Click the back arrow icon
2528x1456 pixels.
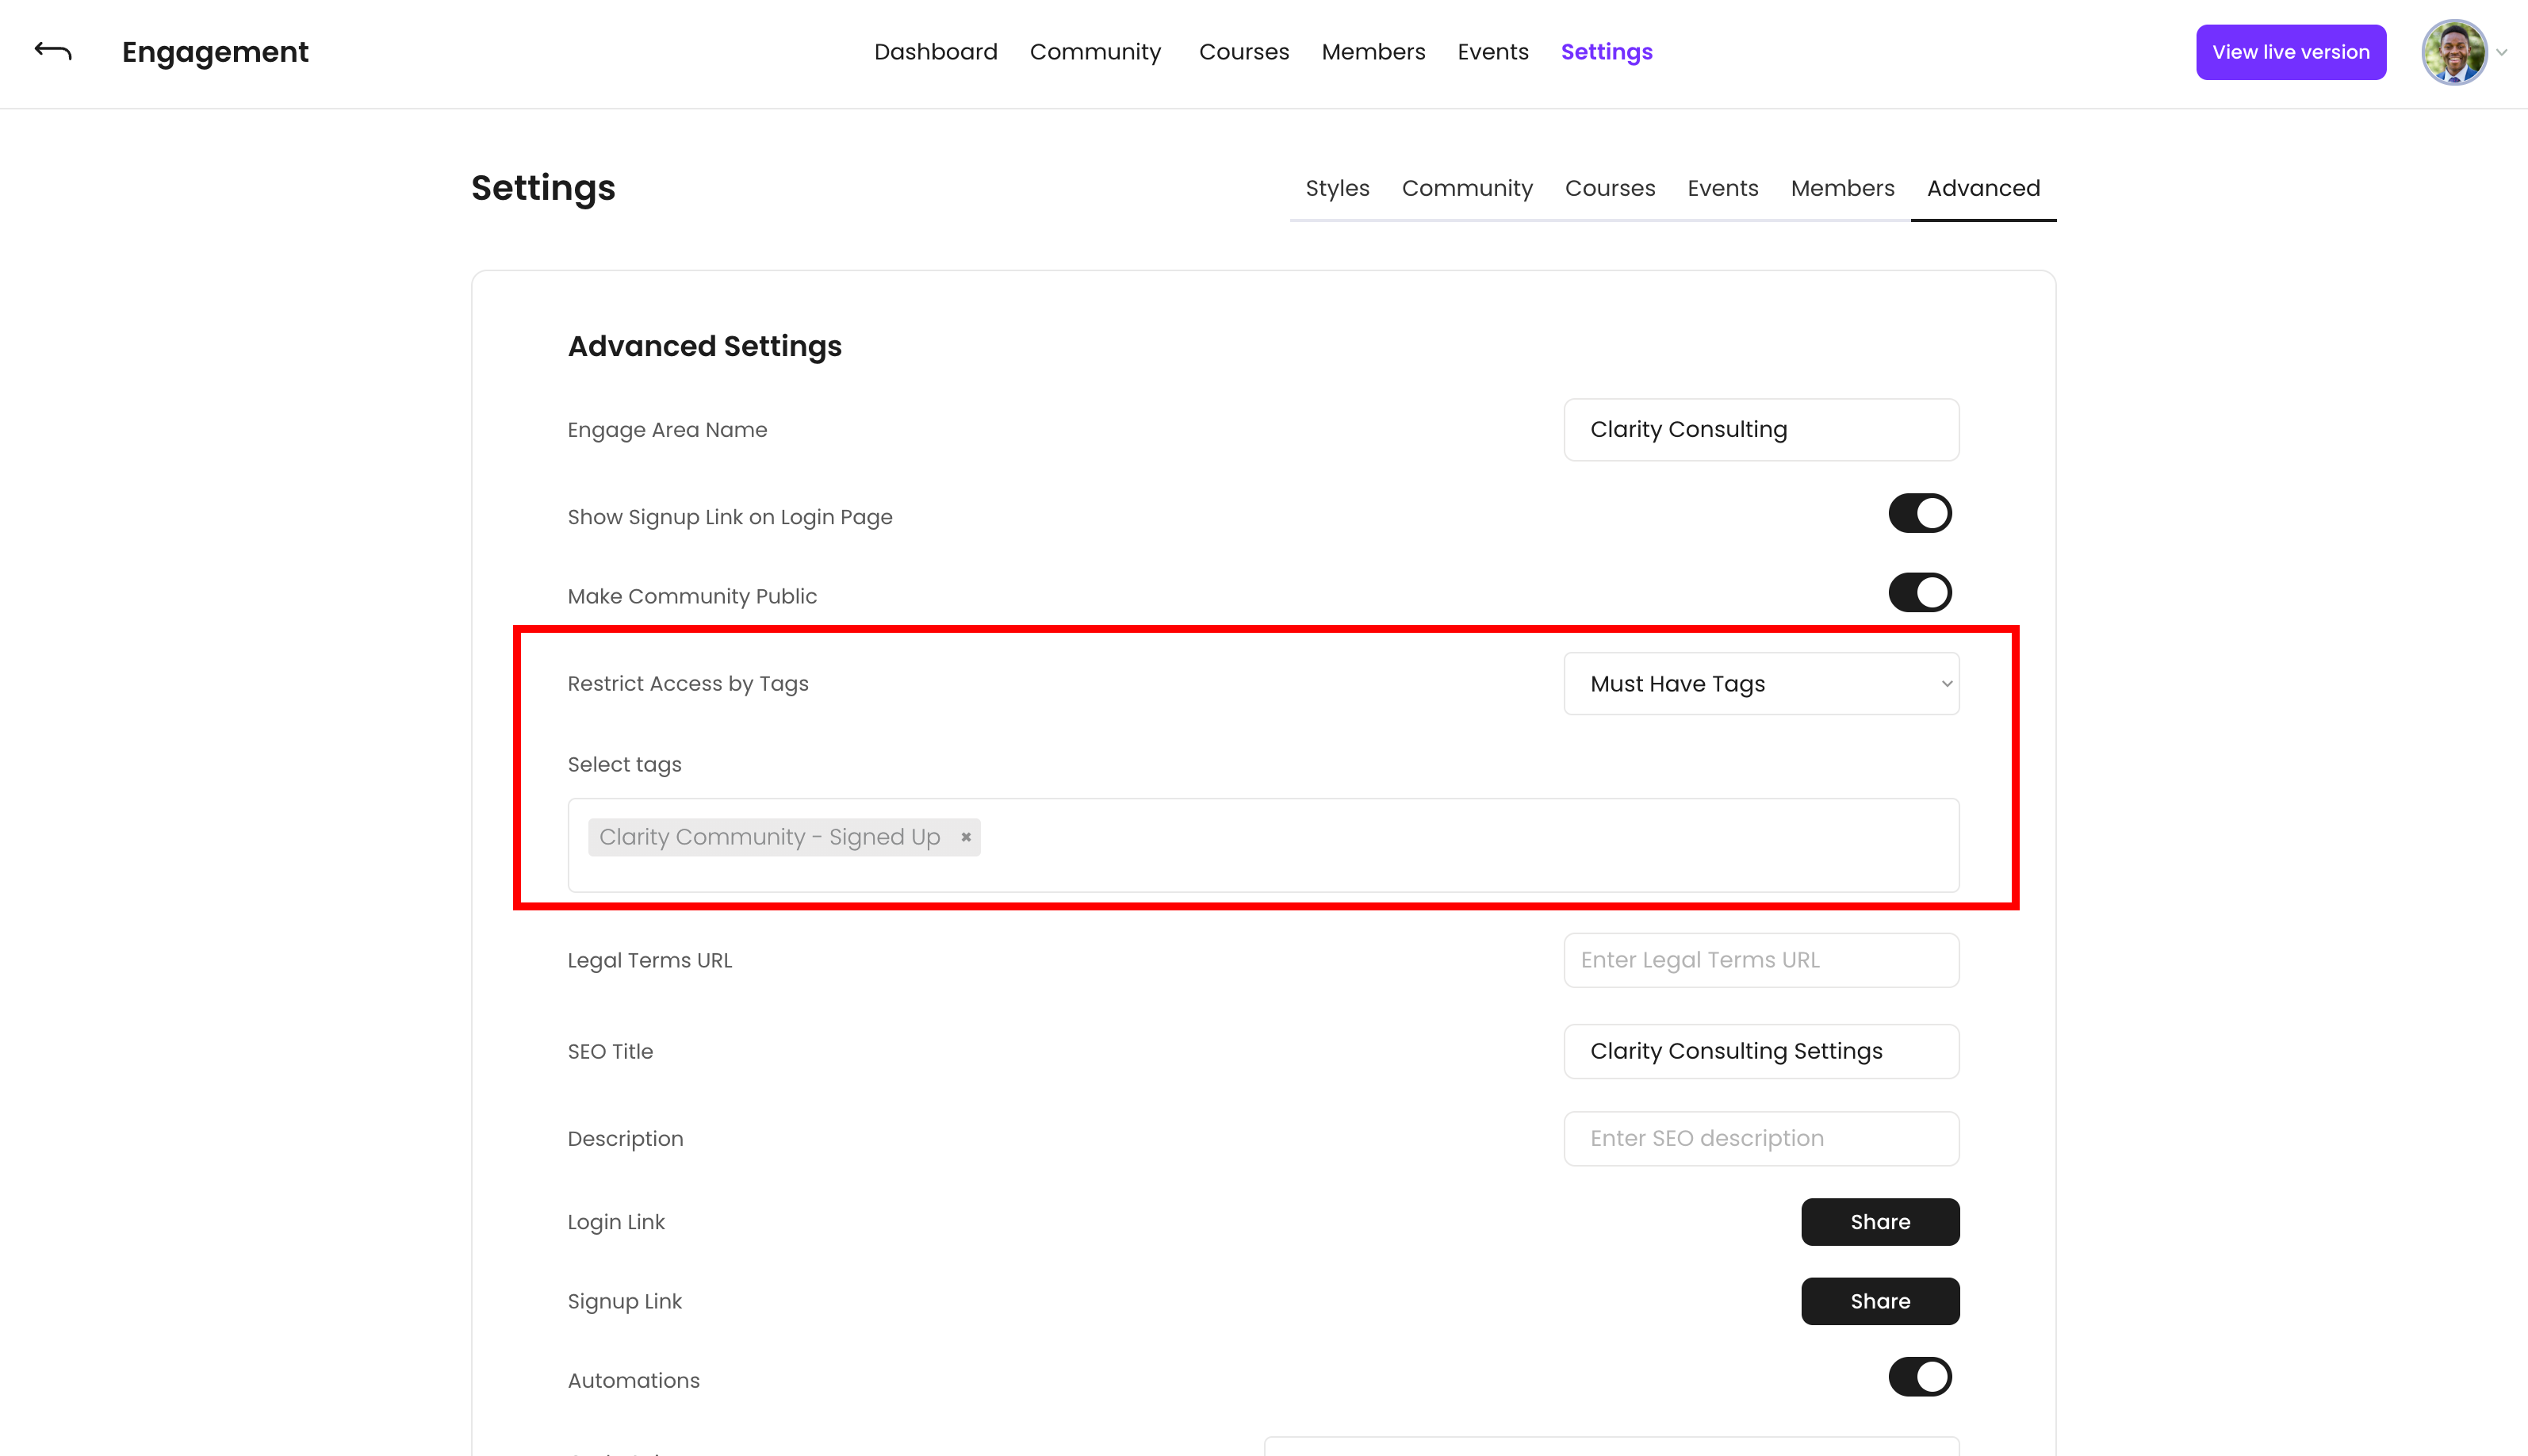[x=53, y=51]
